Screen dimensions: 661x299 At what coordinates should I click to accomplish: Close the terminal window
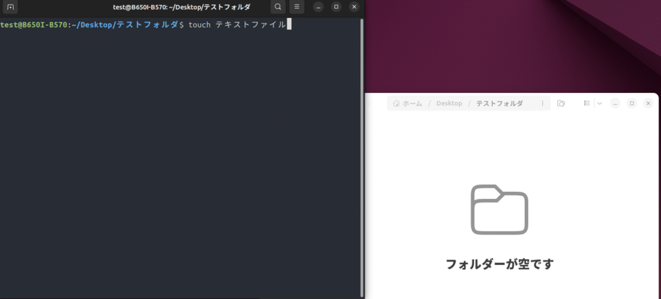tap(354, 6)
